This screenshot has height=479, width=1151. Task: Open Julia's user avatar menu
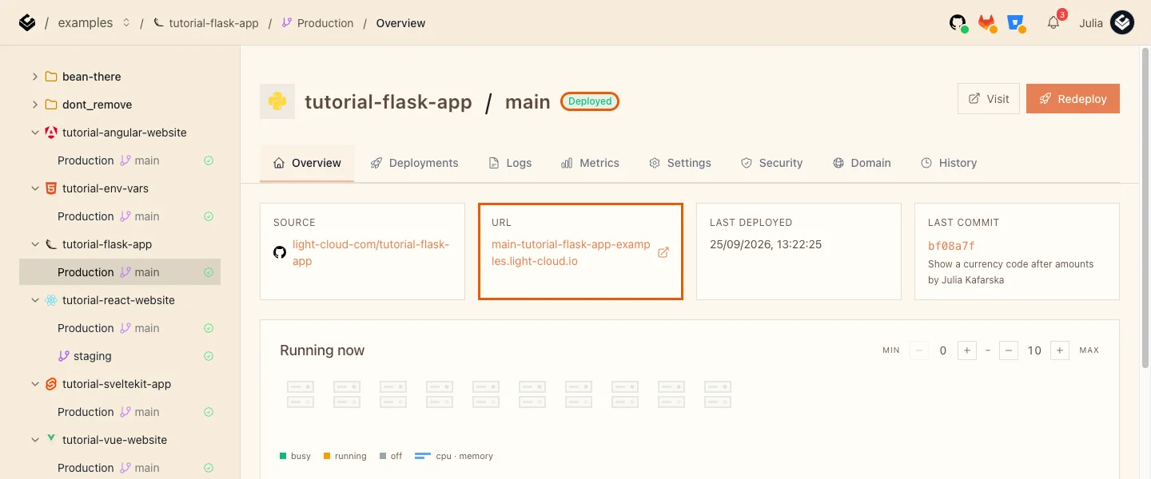pyautogui.click(x=1122, y=23)
